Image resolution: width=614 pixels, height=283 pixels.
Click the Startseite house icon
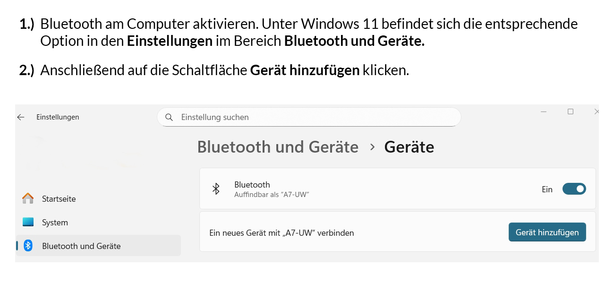28,199
